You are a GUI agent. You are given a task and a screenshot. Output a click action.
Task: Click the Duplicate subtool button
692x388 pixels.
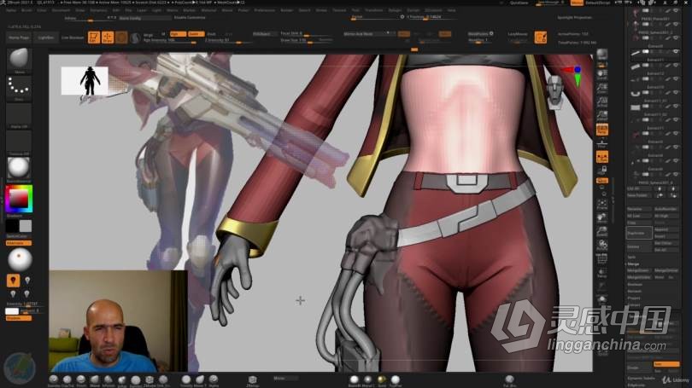(638, 233)
